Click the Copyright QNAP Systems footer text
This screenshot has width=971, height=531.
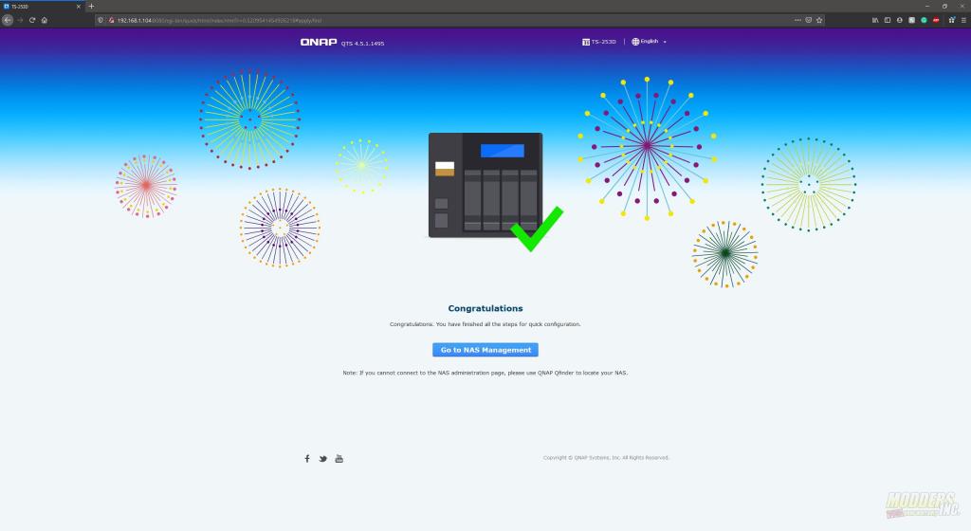pyautogui.click(x=606, y=457)
